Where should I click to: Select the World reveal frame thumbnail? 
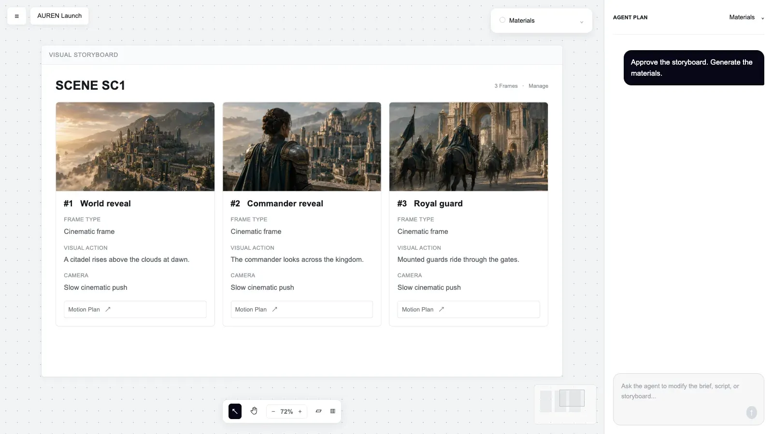click(x=135, y=147)
